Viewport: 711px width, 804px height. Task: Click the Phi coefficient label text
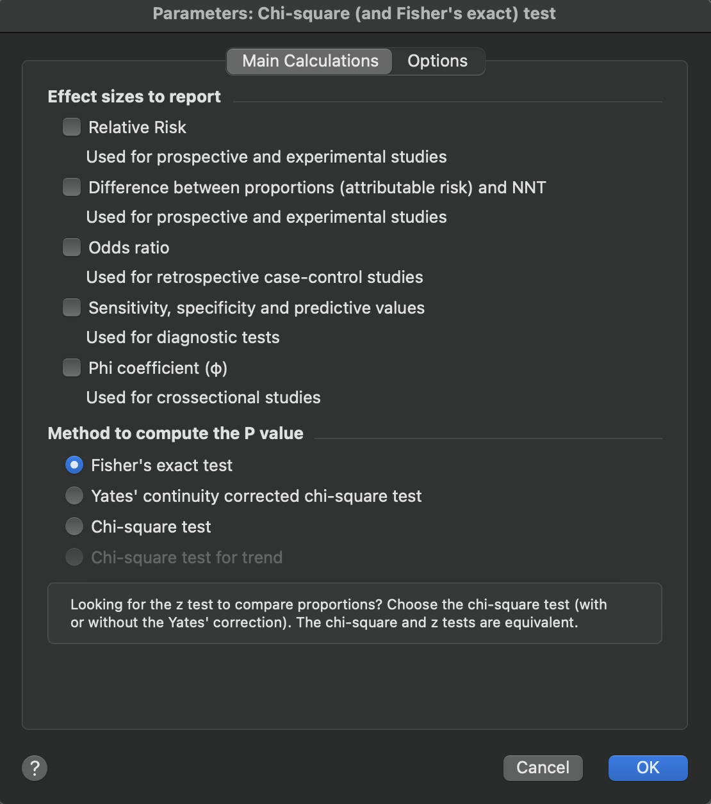(x=158, y=368)
